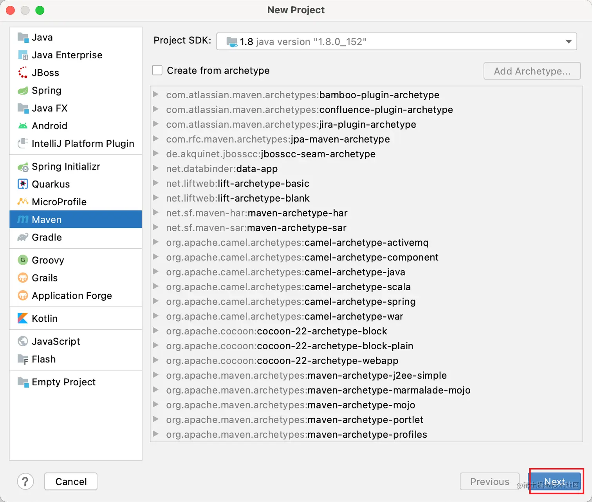The height and width of the screenshot is (502, 592).
Task: Expand confluence-plugin-archetype node
Action: point(155,109)
